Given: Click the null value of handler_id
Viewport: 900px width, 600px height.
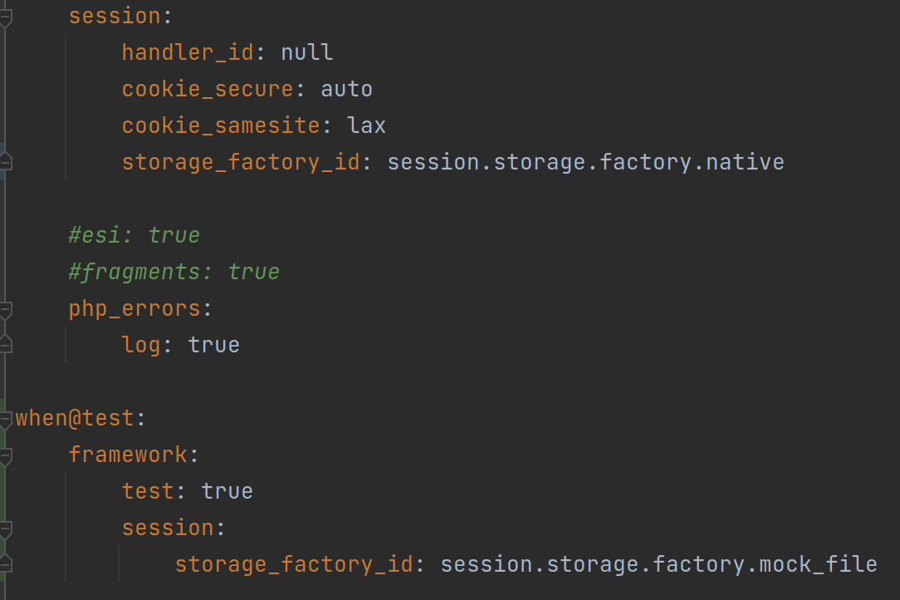Looking at the screenshot, I should point(307,53).
